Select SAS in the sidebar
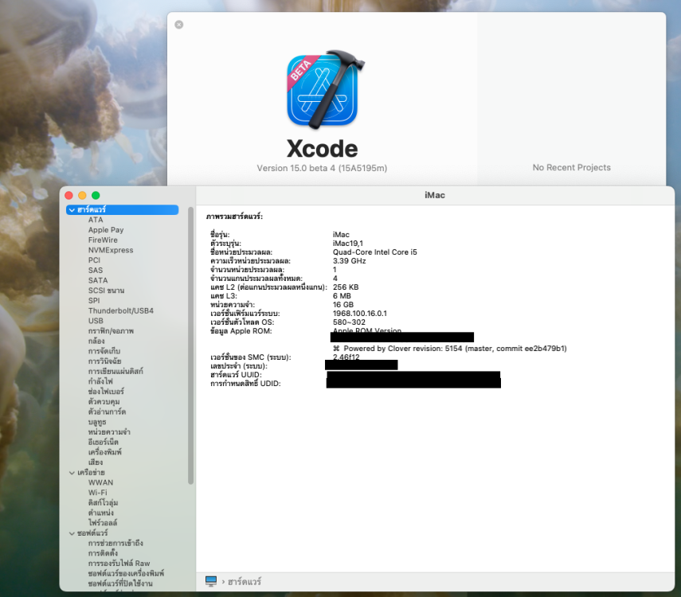Screen dimensions: 681x597 [96, 270]
